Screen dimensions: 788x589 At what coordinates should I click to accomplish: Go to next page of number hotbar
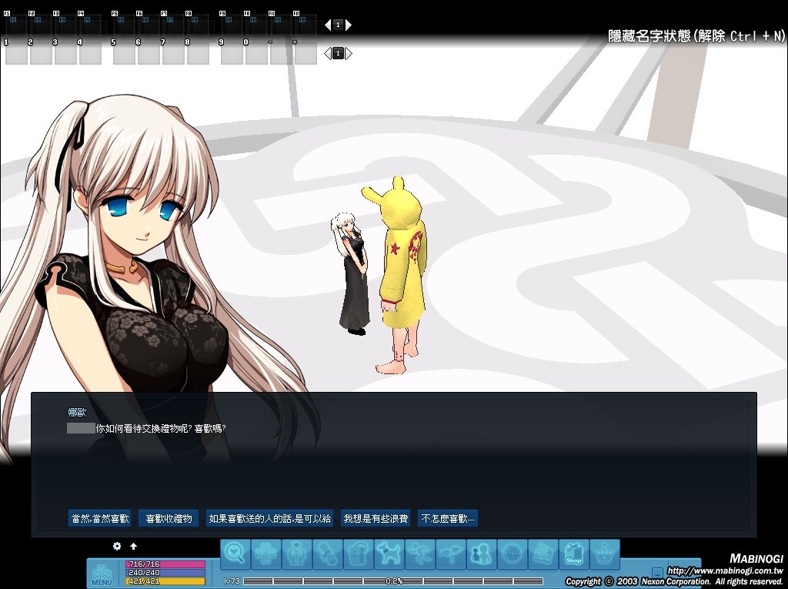coord(349,53)
